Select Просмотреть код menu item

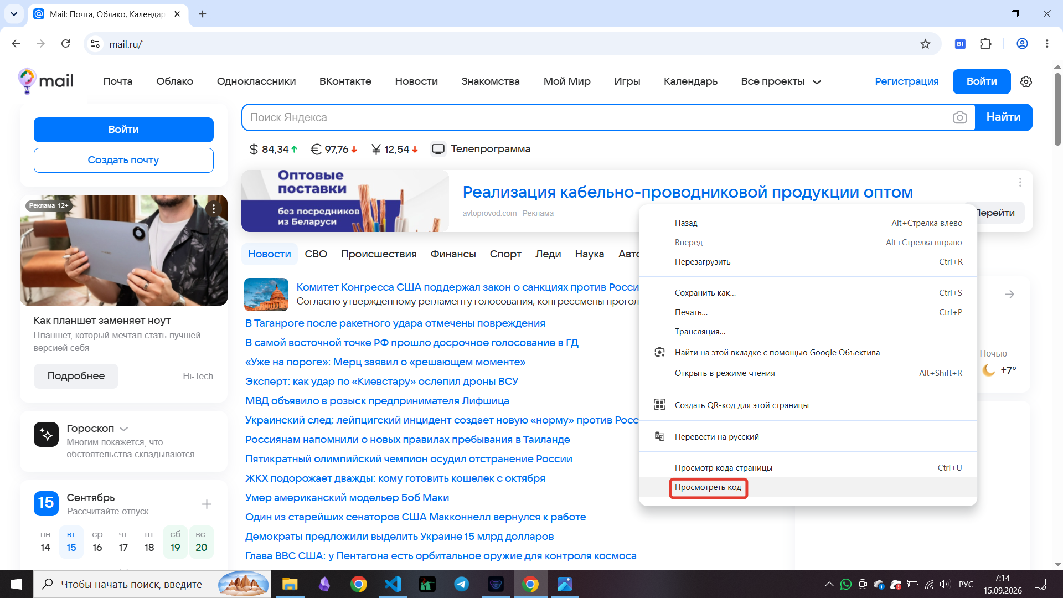[808, 487]
